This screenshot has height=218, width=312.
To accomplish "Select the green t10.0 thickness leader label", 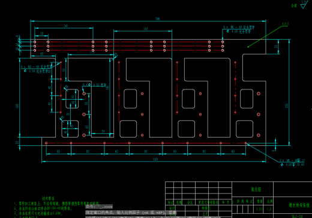I will tap(286, 24).
